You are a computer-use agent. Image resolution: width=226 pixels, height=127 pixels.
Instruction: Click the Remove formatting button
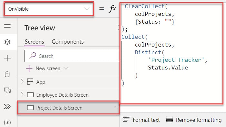pos(194,120)
